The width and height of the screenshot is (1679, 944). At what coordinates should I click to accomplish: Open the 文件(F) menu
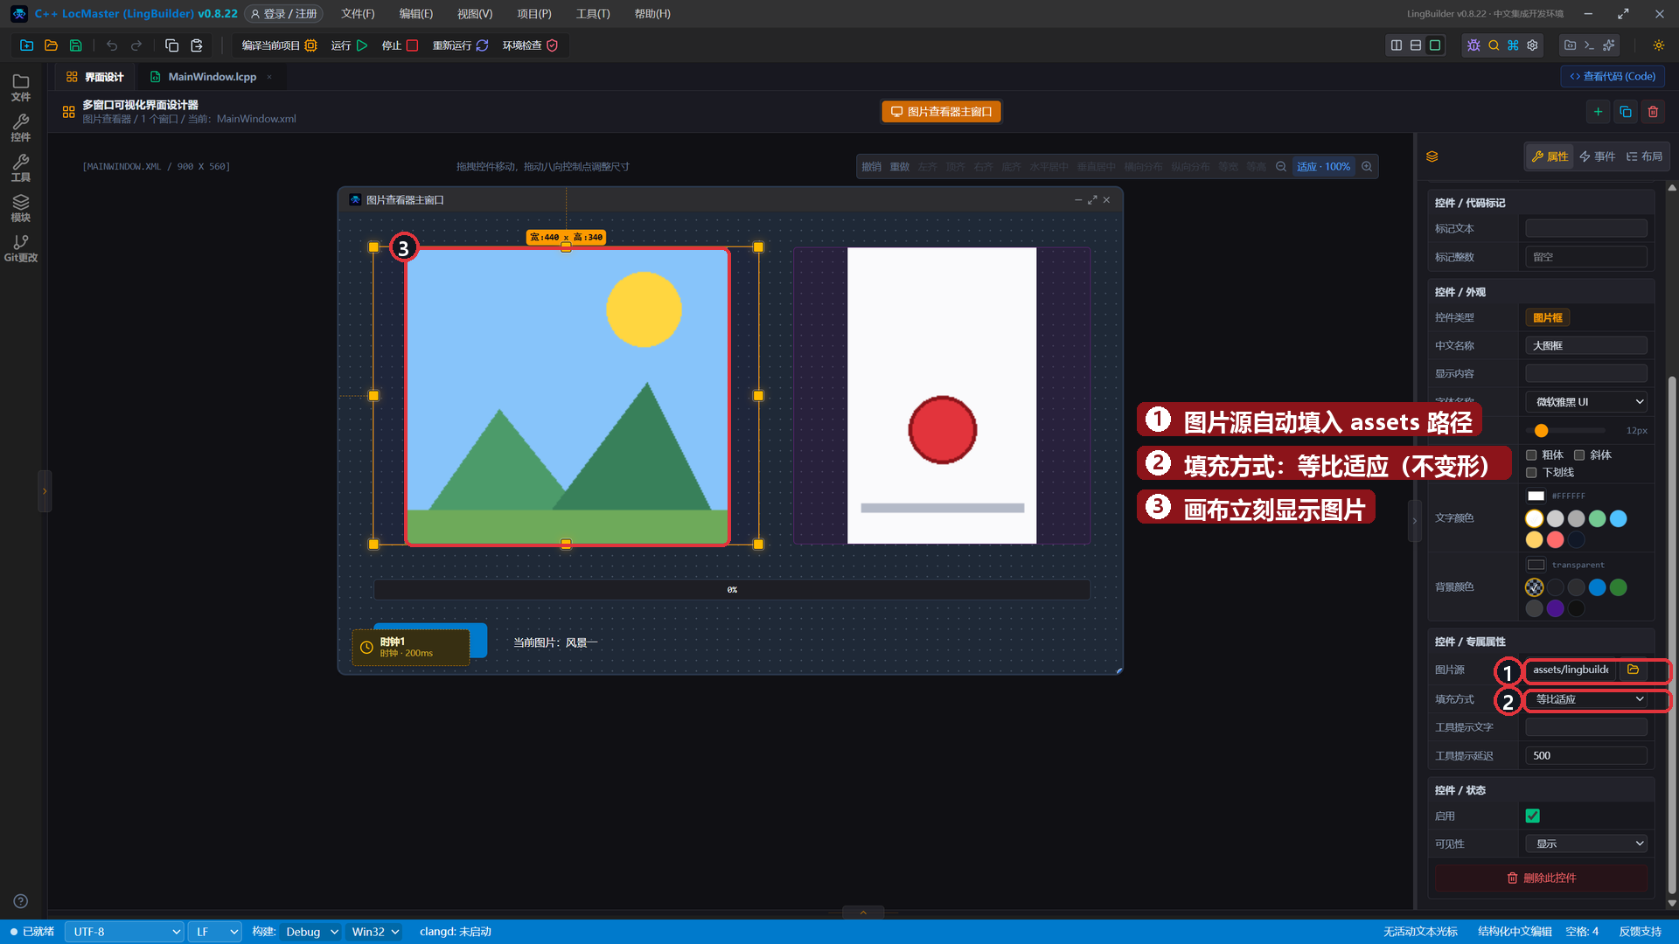pyautogui.click(x=358, y=14)
